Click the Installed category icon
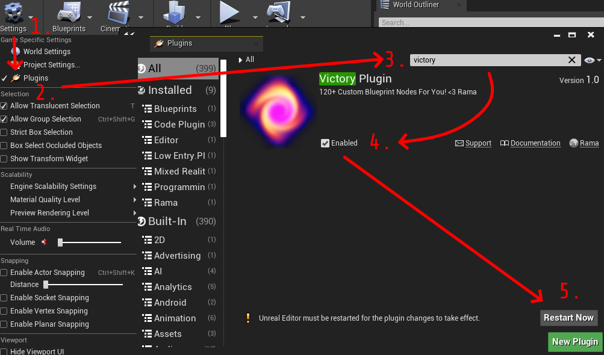 coord(142,90)
